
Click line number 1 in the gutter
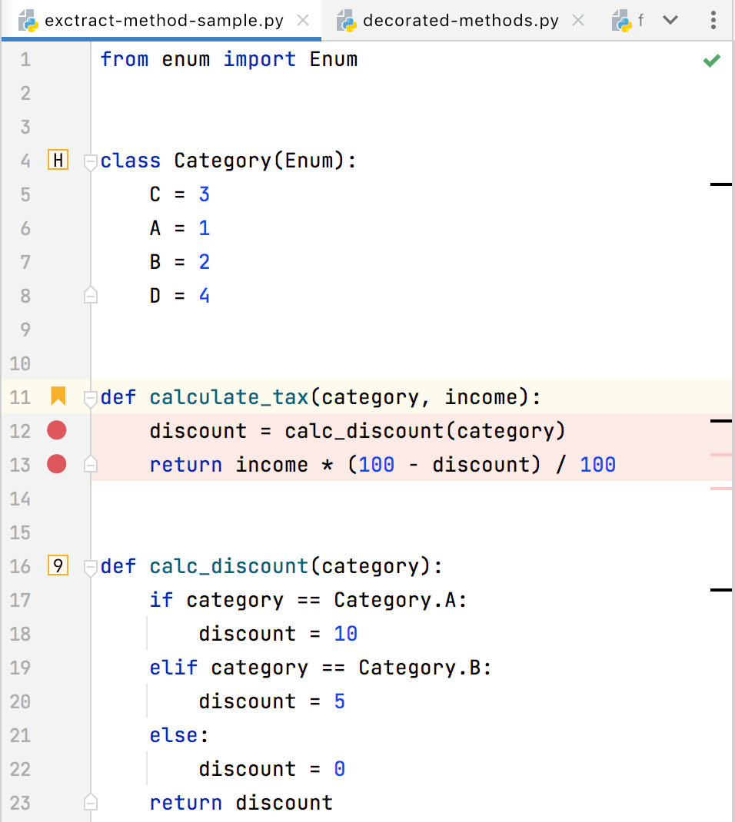25,60
